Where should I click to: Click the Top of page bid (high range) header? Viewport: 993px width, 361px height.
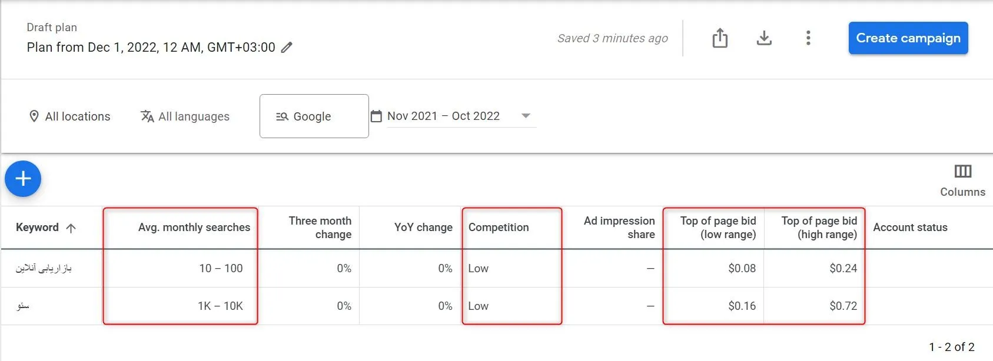tap(819, 228)
